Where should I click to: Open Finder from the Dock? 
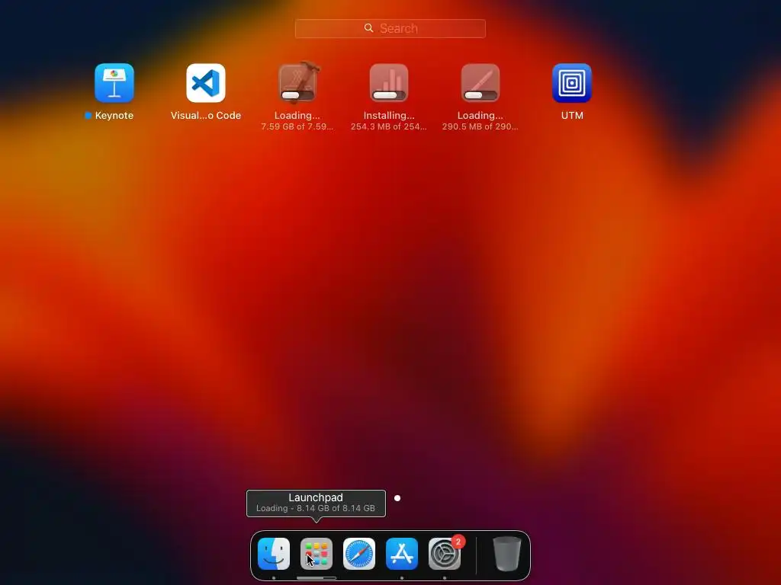(274, 554)
